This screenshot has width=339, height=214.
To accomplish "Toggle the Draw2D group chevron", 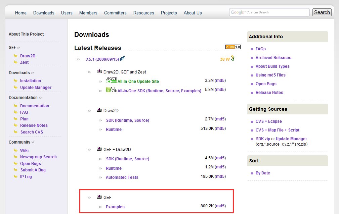I will point(89,111).
